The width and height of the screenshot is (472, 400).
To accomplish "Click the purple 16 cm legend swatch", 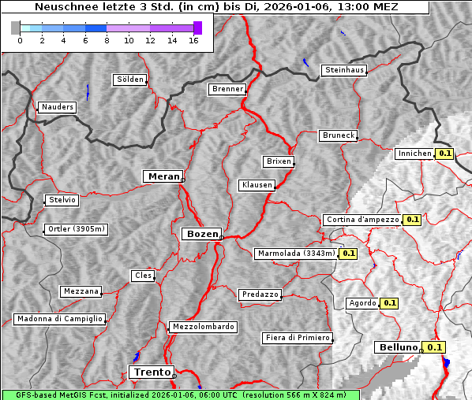I will 198,28.
